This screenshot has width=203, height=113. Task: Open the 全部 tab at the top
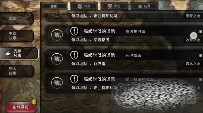pyautogui.click(x=54, y=6)
